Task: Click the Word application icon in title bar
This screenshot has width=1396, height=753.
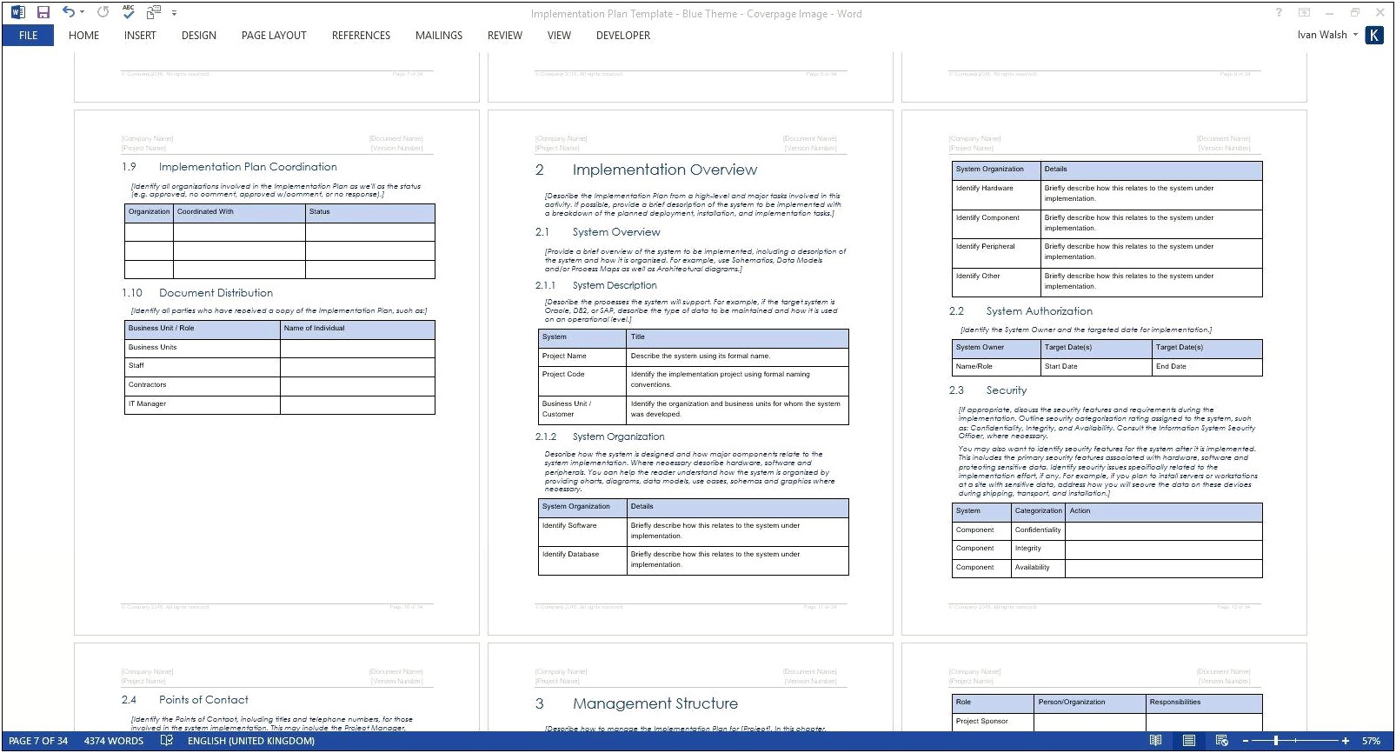Action: click(x=18, y=12)
